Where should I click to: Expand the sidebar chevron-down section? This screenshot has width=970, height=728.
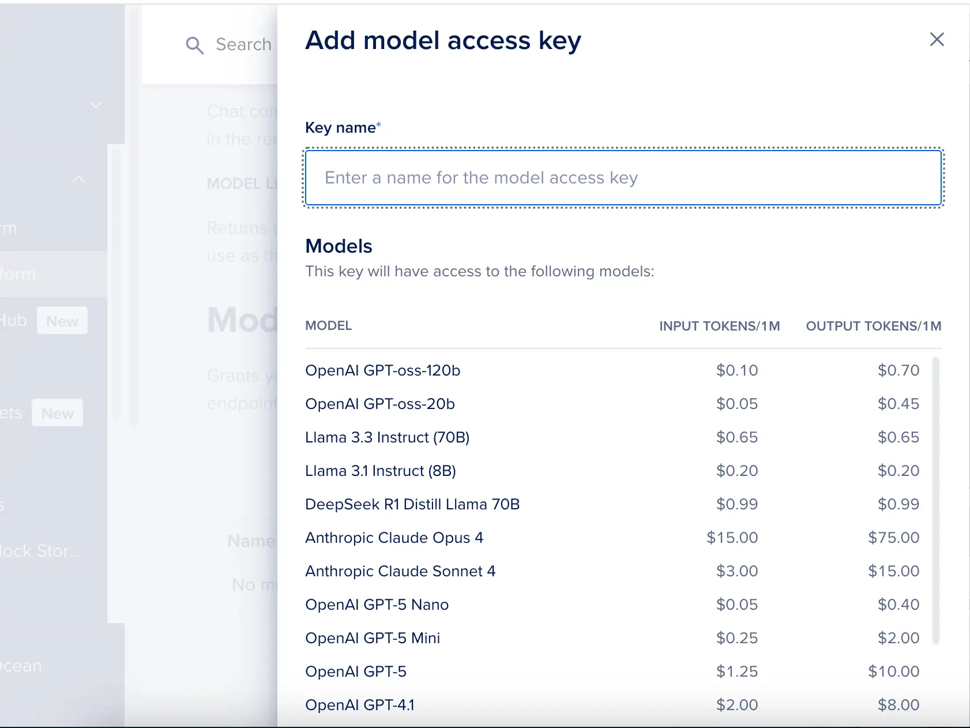(96, 105)
